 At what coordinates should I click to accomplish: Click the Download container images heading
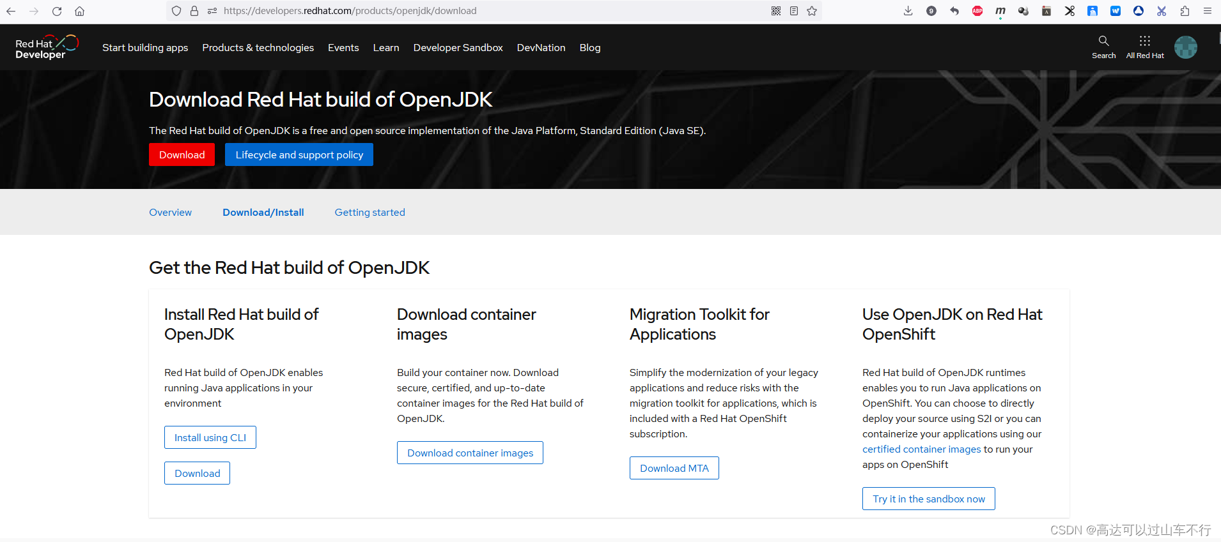click(x=467, y=324)
